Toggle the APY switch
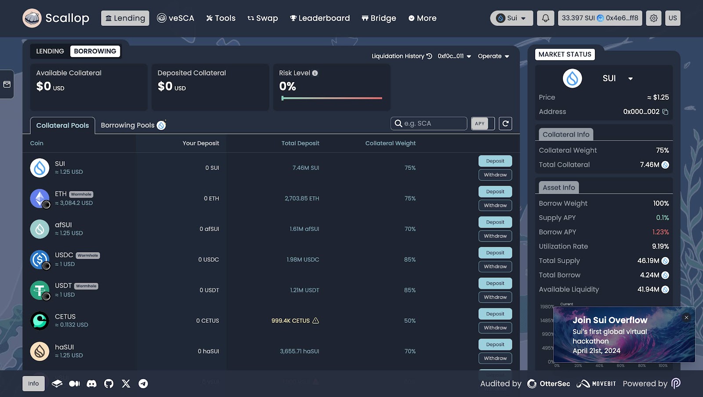The height and width of the screenshot is (397, 703). [483, 123]
